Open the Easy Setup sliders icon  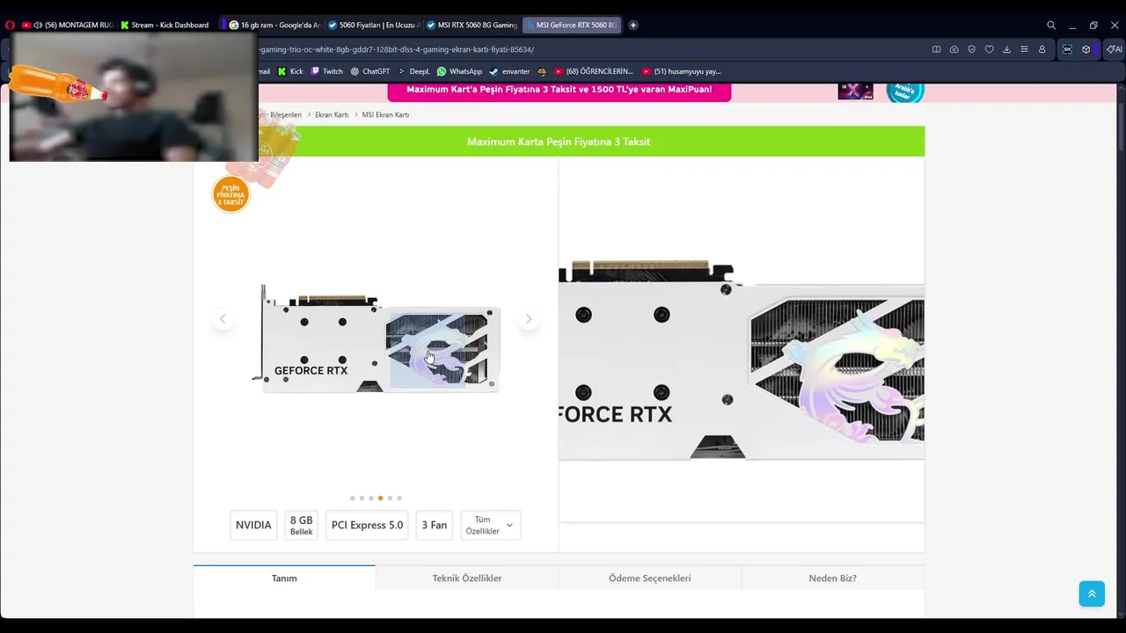pos(1024,49)
